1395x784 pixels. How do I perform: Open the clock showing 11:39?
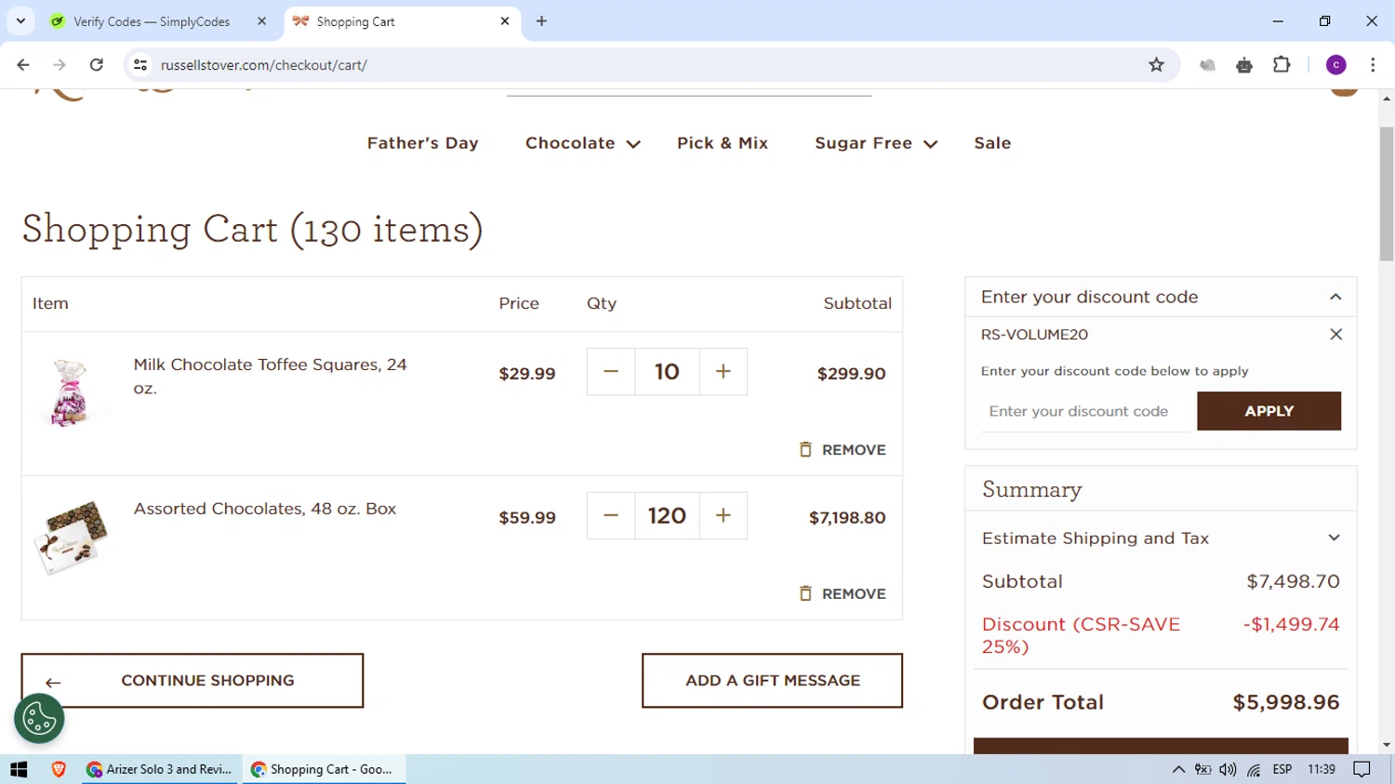1322,769
